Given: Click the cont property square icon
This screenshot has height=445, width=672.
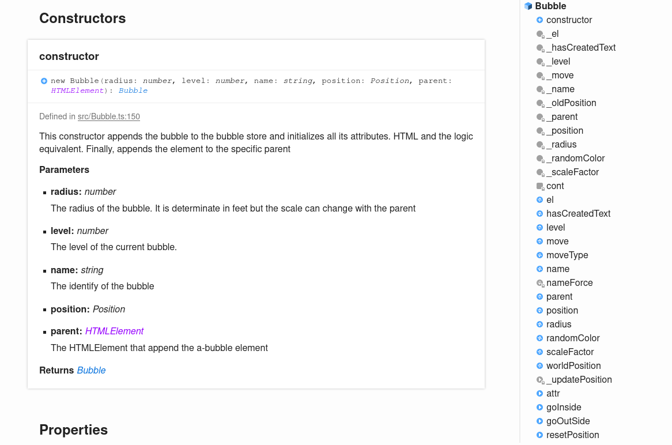Looking at the screenshot, I should point(540,186).
